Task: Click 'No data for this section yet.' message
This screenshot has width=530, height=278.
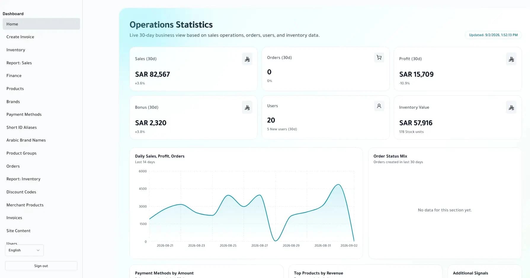Action: point(445,210)
